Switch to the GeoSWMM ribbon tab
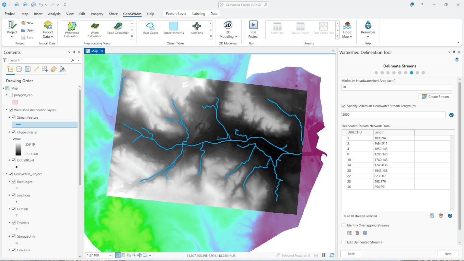464x261 pixels. pos(132,14)
